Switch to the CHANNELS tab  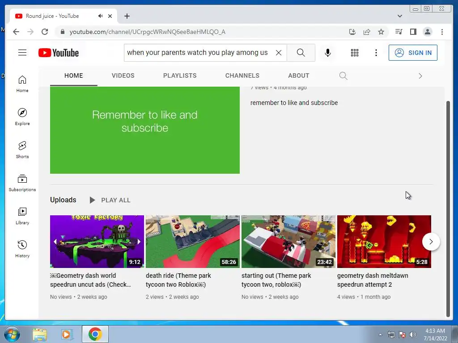pos(242,76)
